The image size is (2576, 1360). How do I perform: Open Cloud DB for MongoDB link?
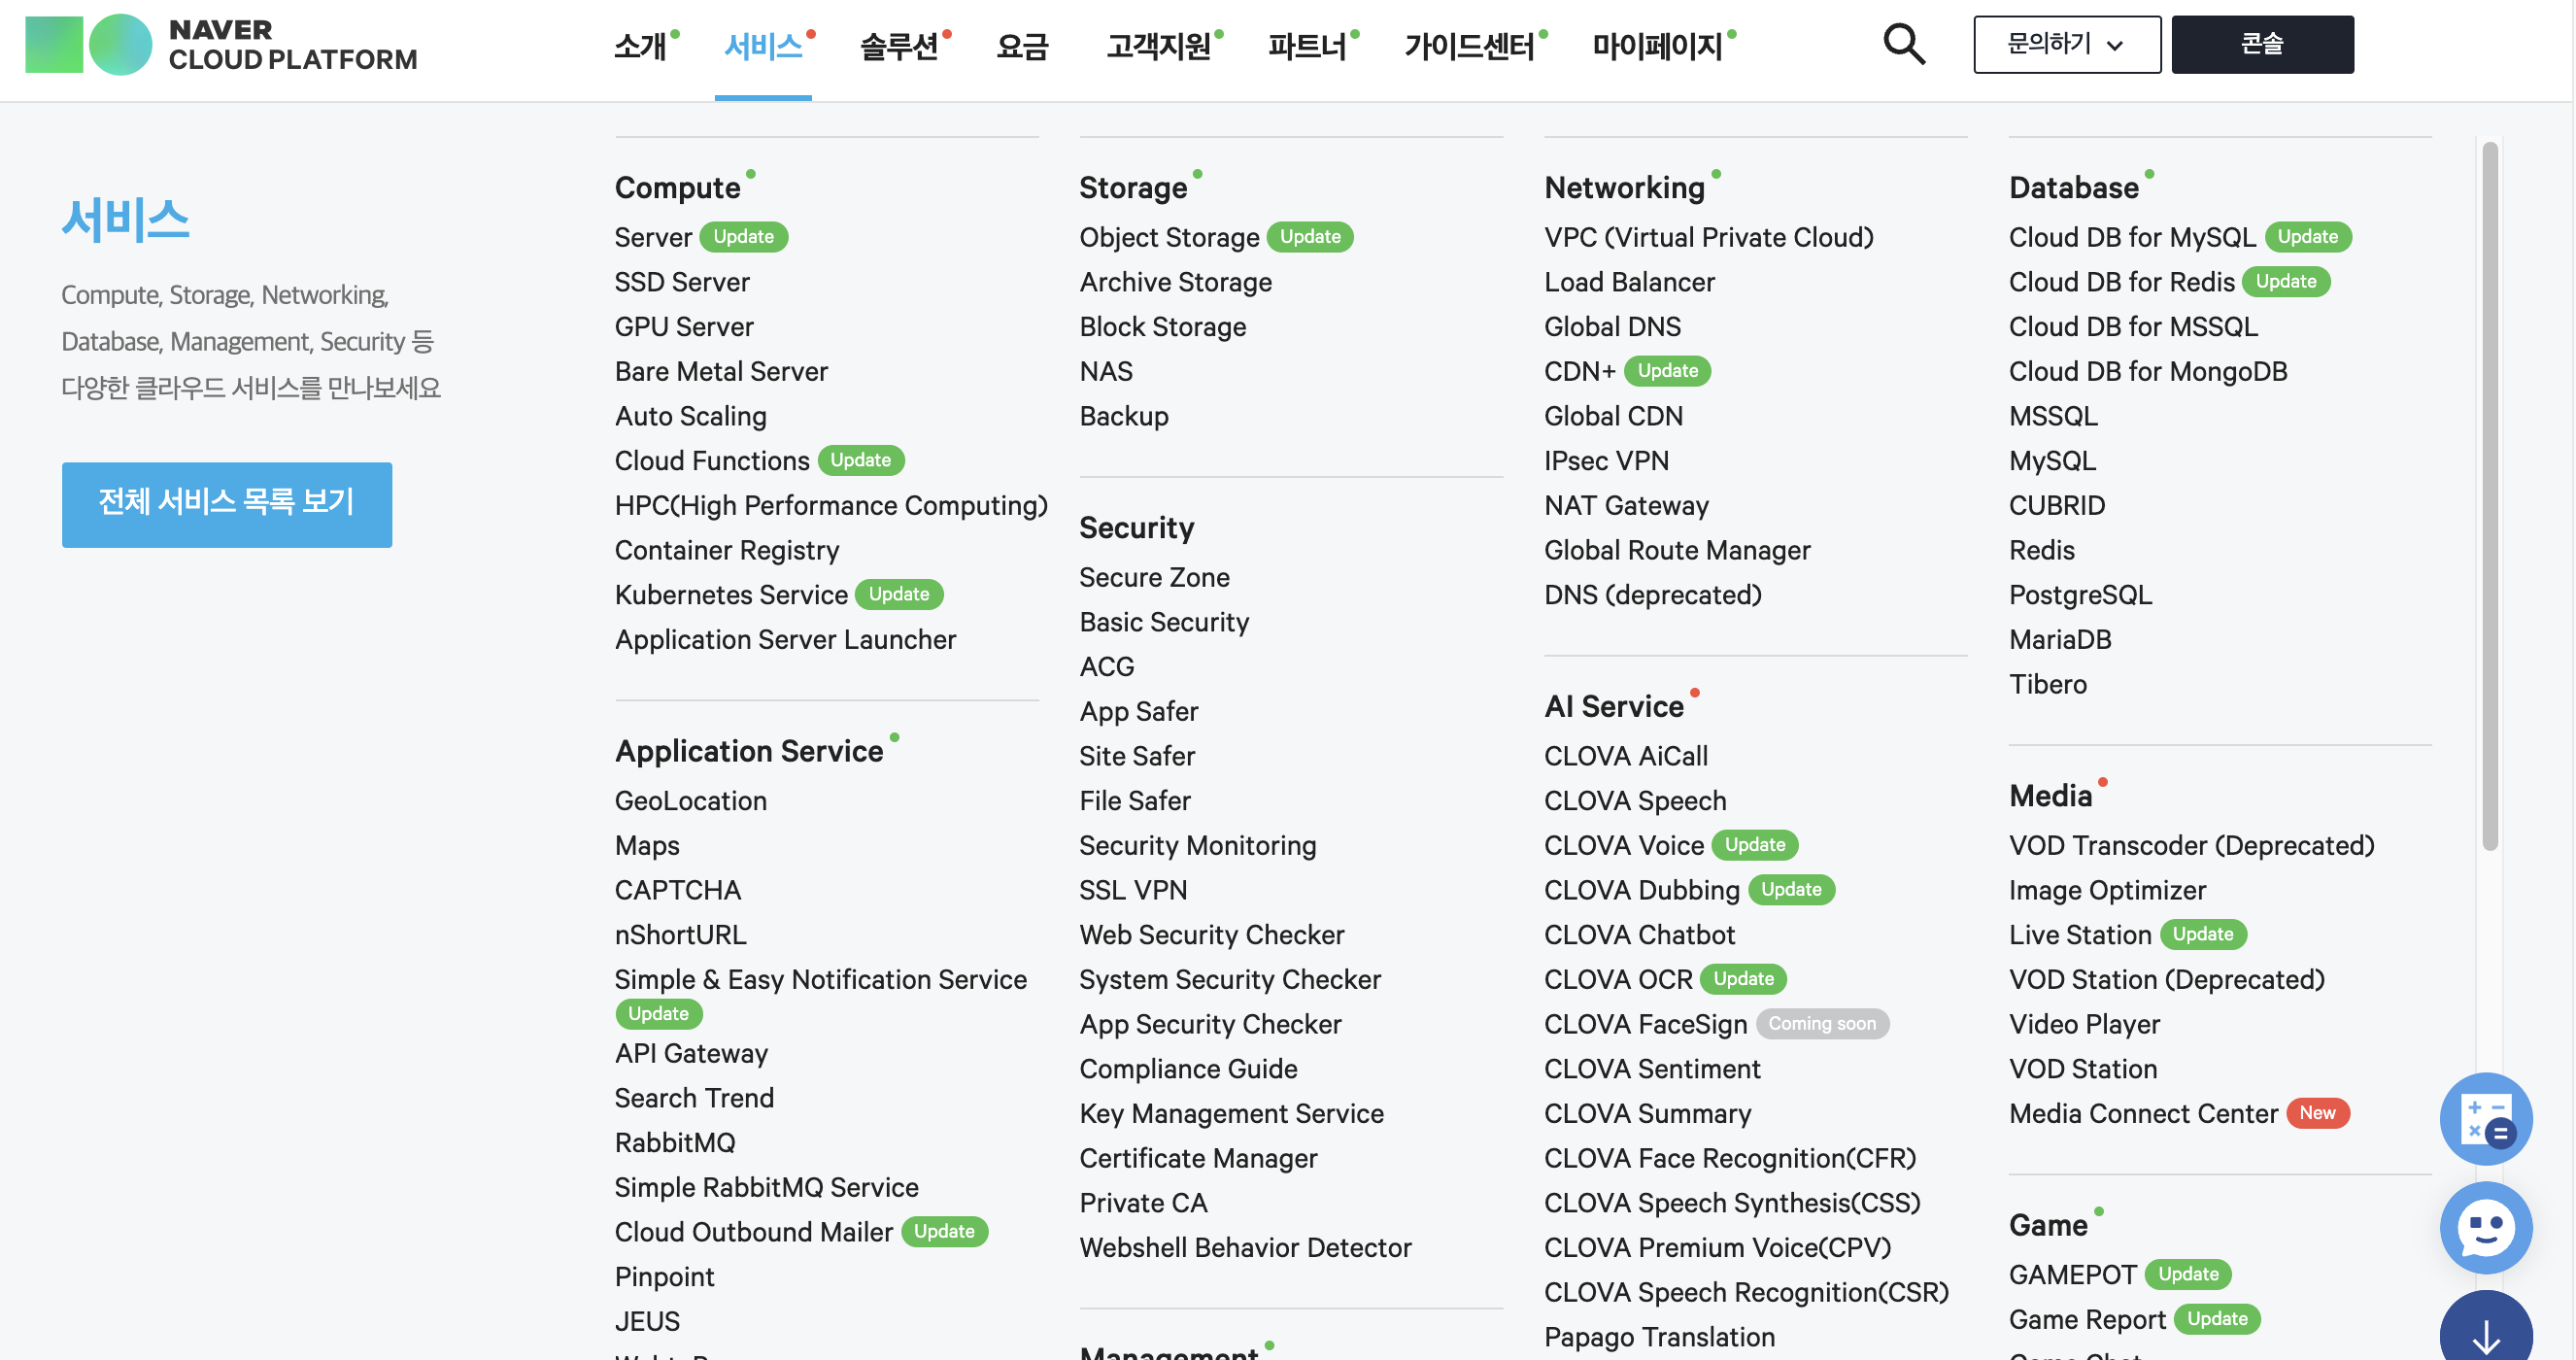coord(2148,371)
